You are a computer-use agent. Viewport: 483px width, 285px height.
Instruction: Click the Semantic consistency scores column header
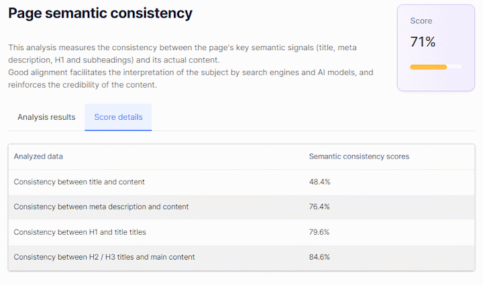[x=359, y=157]
